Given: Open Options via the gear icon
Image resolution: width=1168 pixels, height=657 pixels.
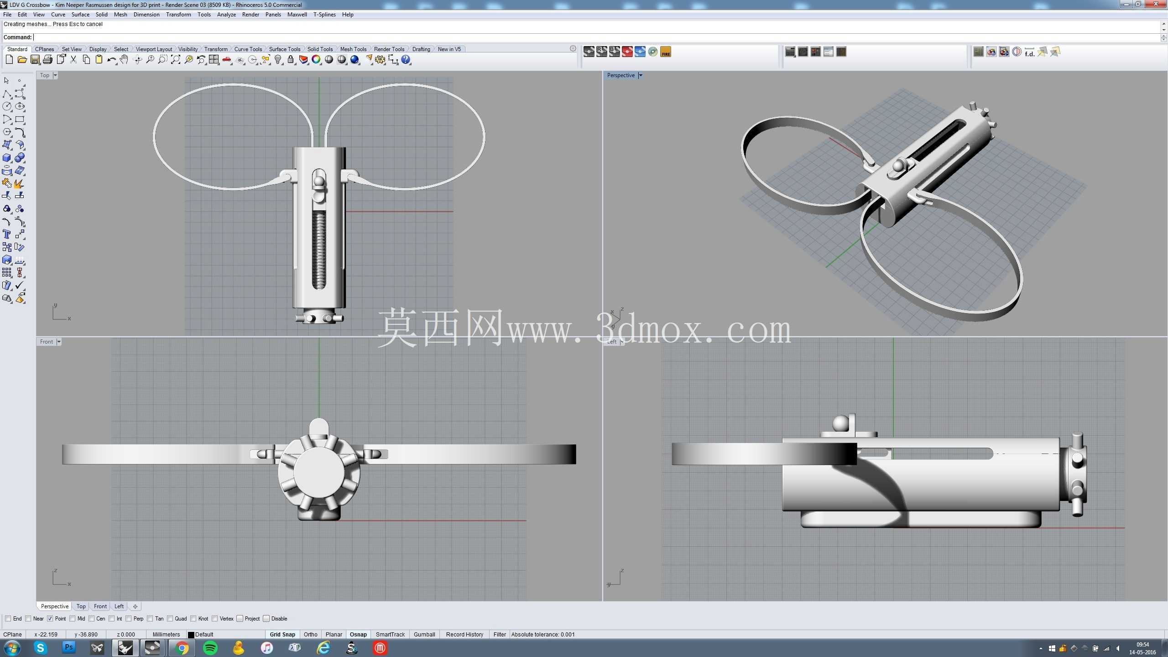Looking at the screenshot, I should [380, 60].
